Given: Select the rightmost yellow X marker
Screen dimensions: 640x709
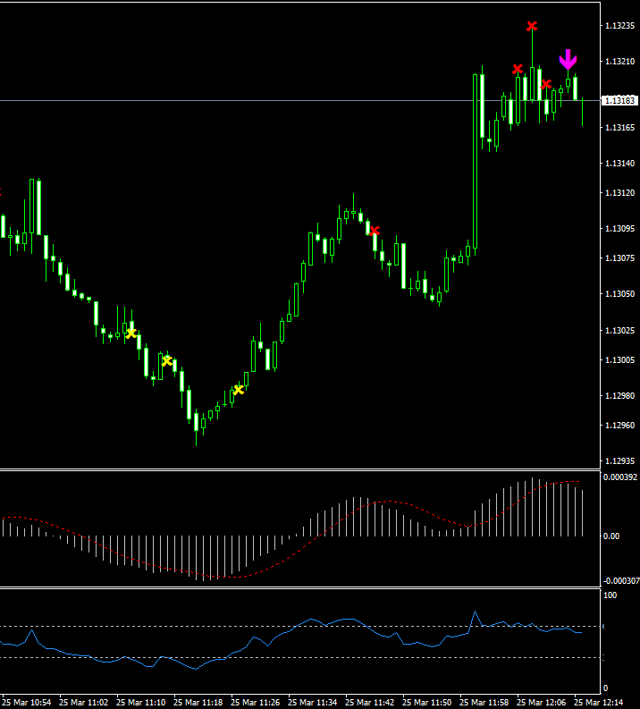Looking at the screenshot, I should click(239, 389).
